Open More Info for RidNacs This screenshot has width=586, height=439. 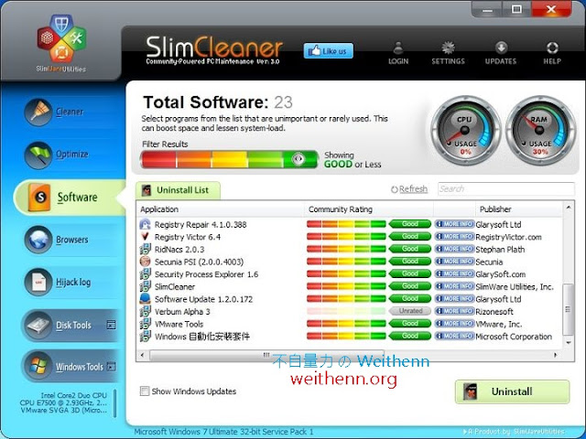[454, 249]
